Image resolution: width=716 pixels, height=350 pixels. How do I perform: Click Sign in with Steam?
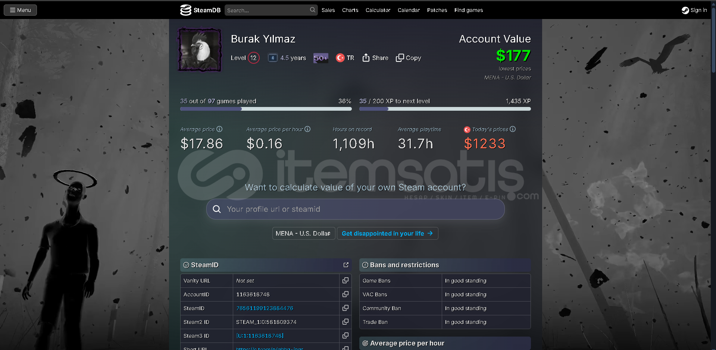(694, 10)
